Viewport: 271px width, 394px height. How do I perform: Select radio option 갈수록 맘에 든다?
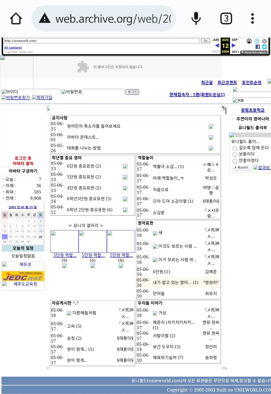pyautogui.click(x=235, y=148)
